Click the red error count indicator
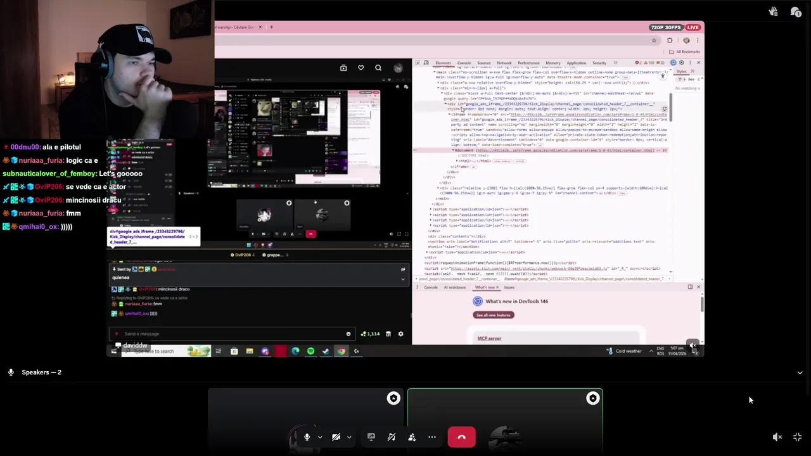The height and width of the screenshot is (456, 811). 639,63
